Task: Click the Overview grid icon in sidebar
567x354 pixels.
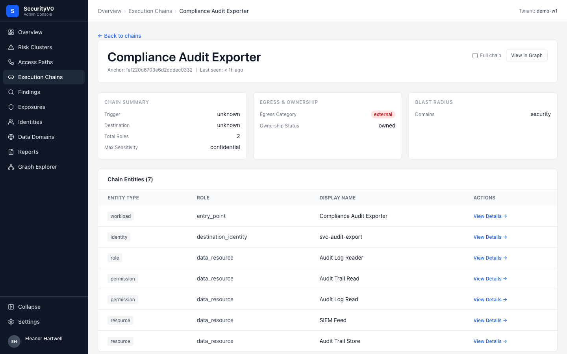Action: tap(11, 32)
